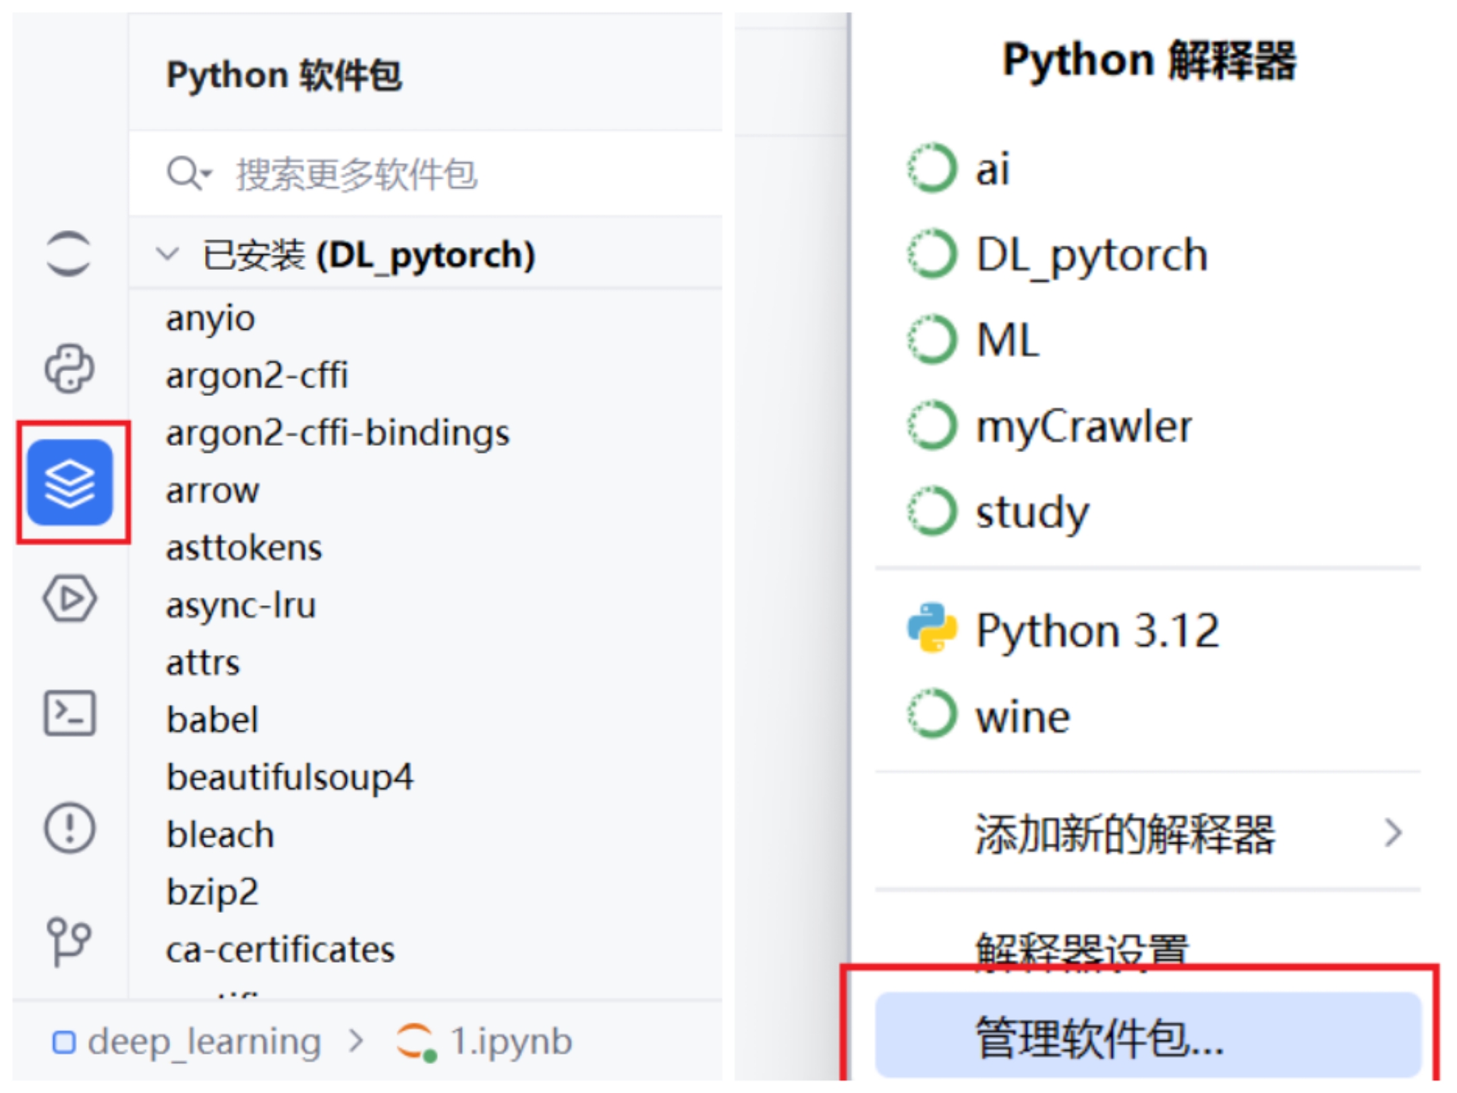
Task: Switch to the Python 3.12 interpreter
Action: point(1097,630)
